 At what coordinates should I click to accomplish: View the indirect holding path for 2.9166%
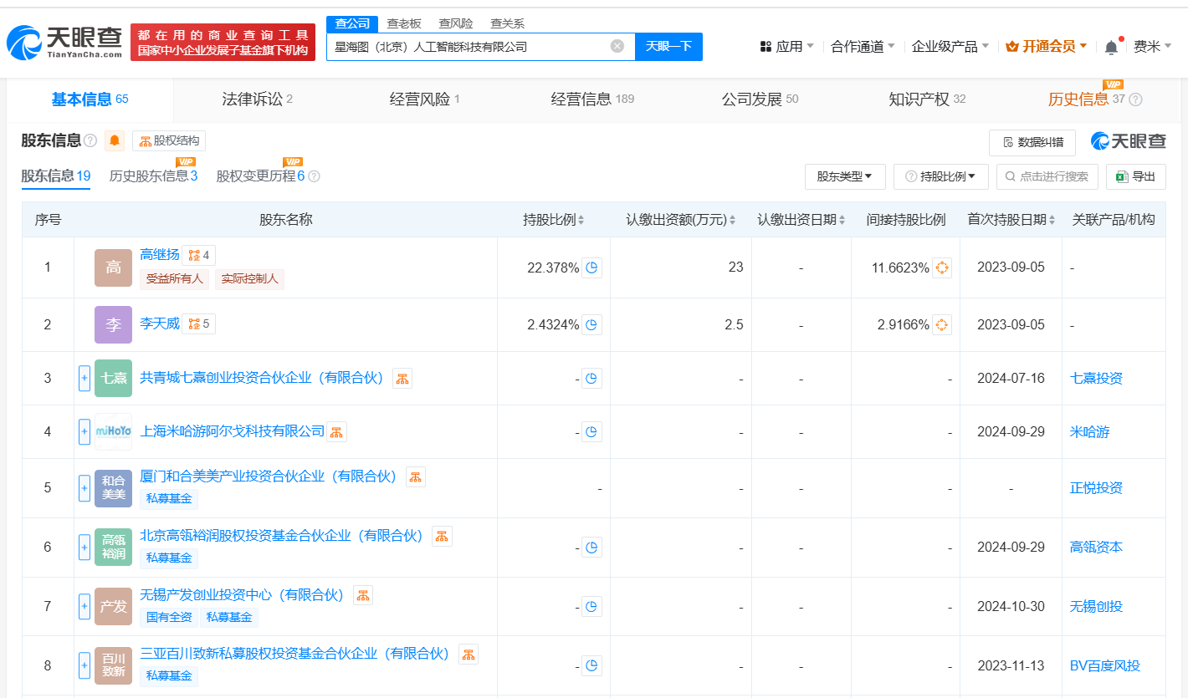[942, 324]
